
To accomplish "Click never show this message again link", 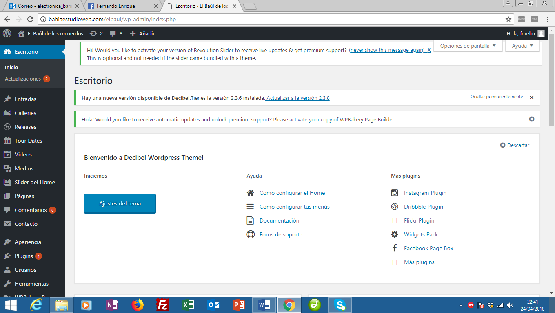I will tap(387, 50).
